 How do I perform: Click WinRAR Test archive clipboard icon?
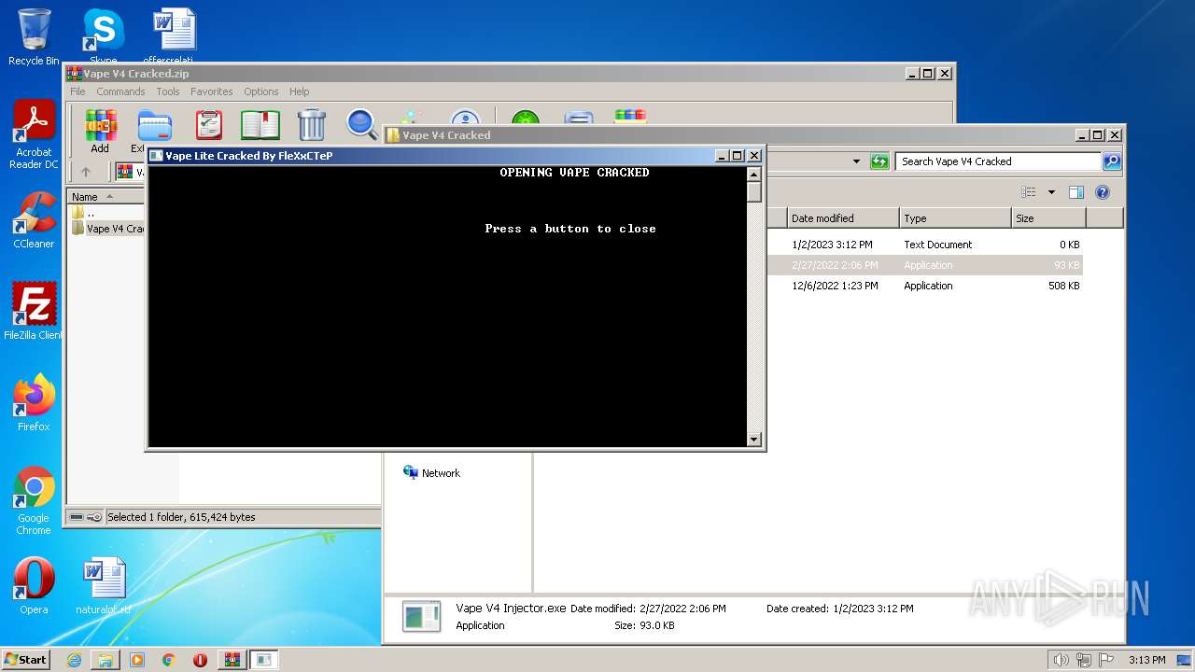[209, 125]
